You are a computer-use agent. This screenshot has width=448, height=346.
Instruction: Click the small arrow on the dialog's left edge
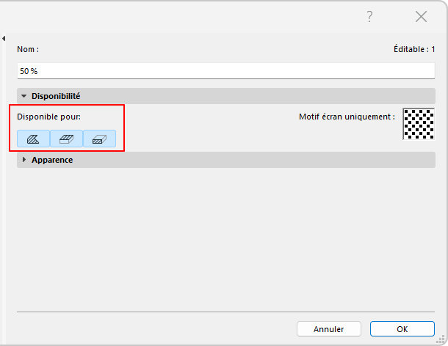tap(4, 38)
